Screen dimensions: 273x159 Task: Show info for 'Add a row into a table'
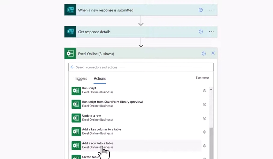pos(204,146)
